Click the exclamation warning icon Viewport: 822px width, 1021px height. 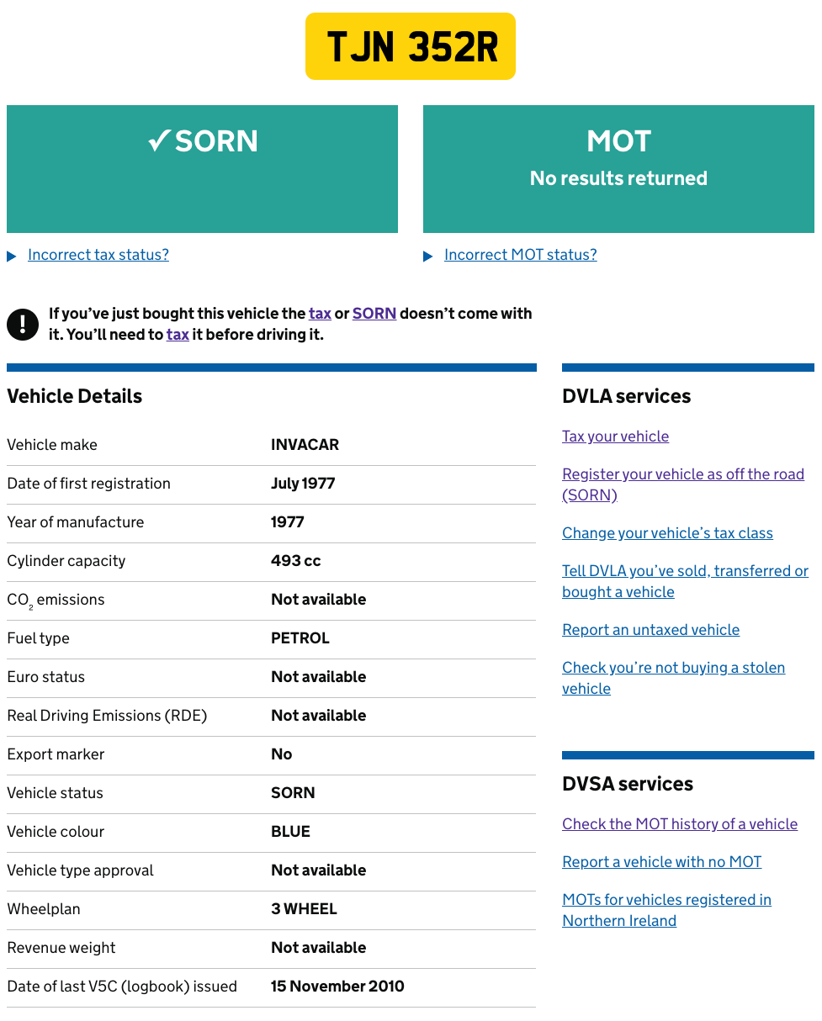(23, 324)
